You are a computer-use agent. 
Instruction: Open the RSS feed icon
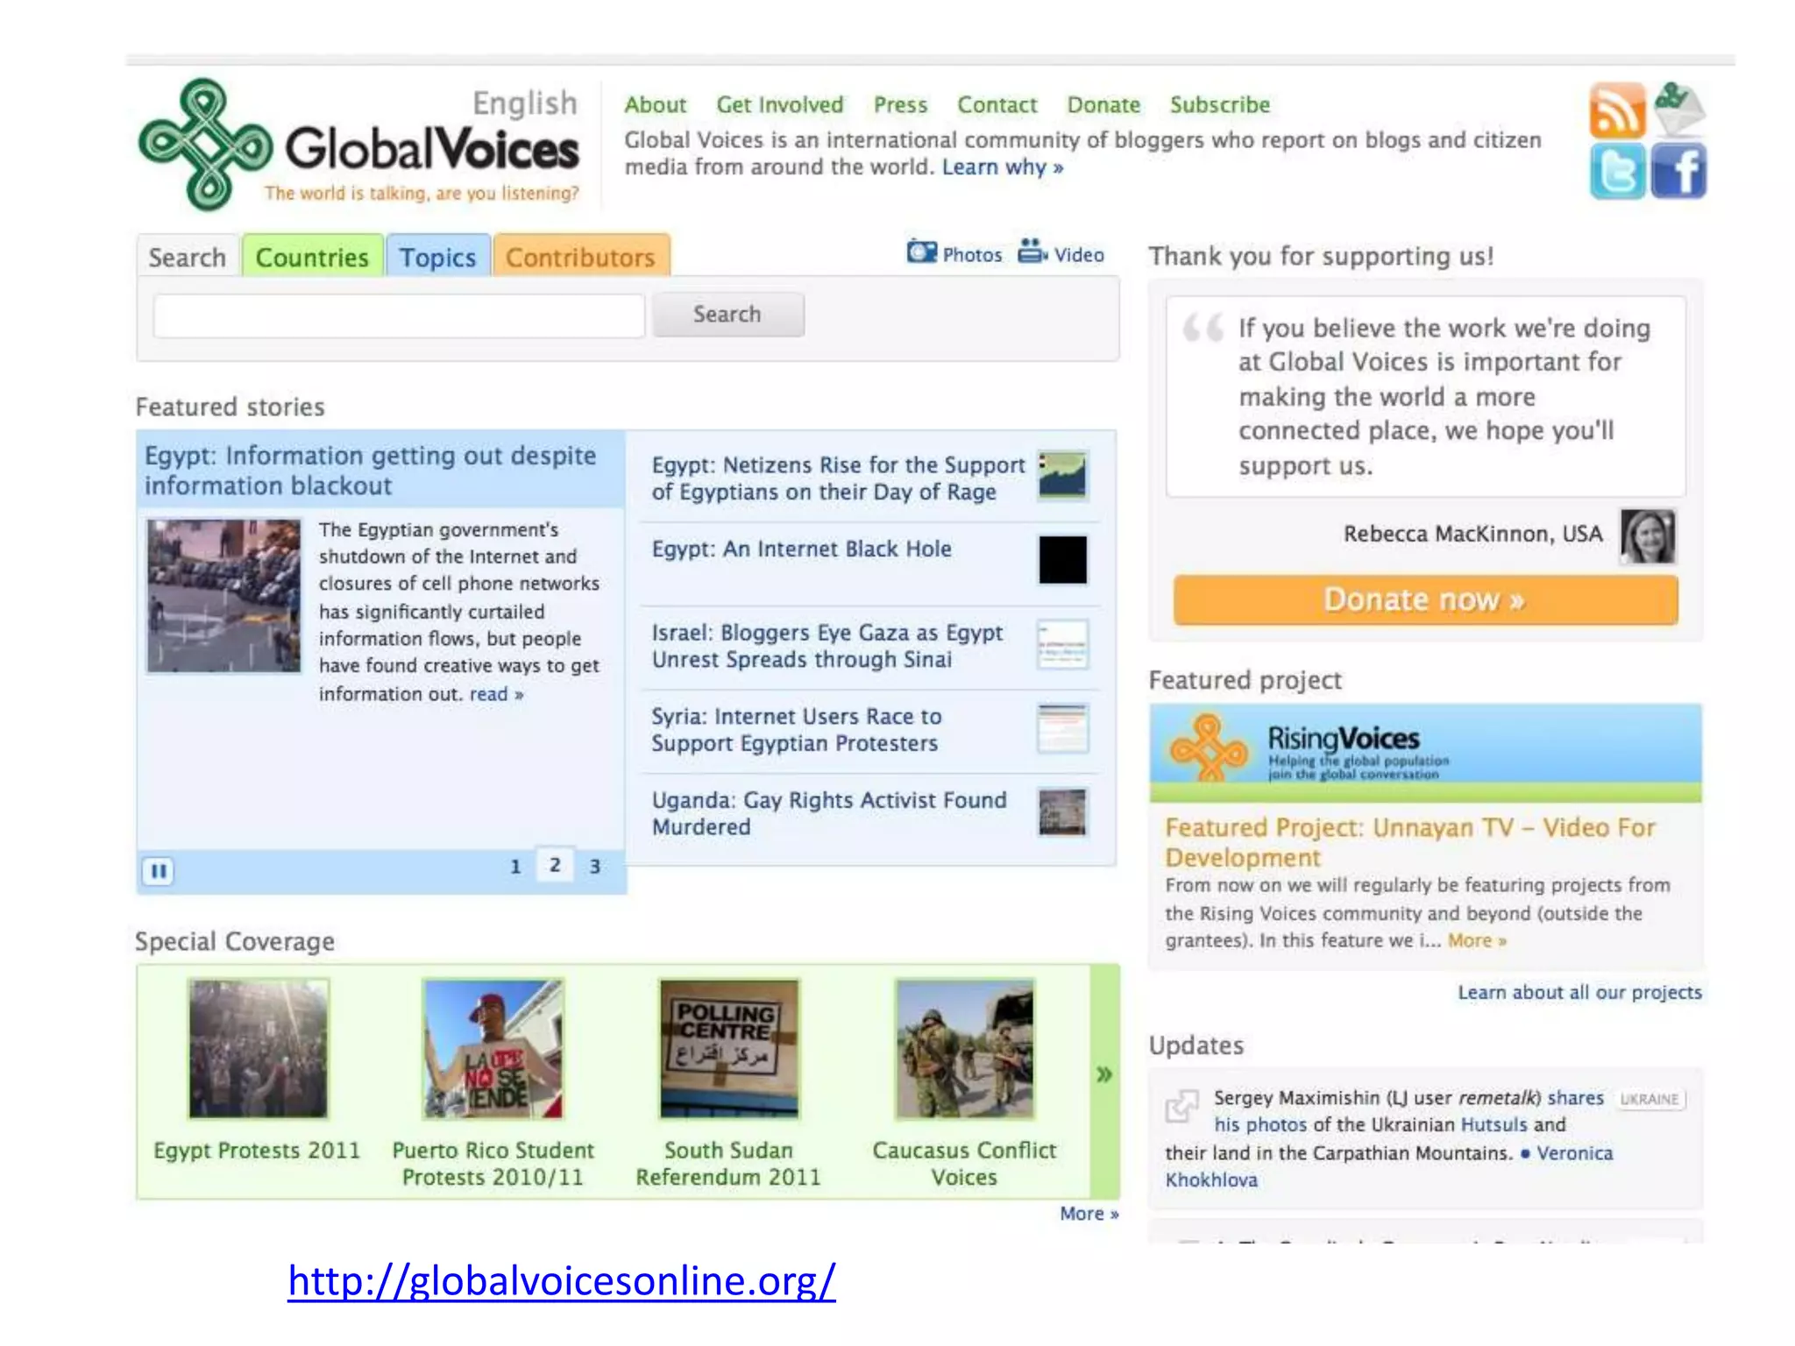pyautogui.click(x=1618, y=110)
